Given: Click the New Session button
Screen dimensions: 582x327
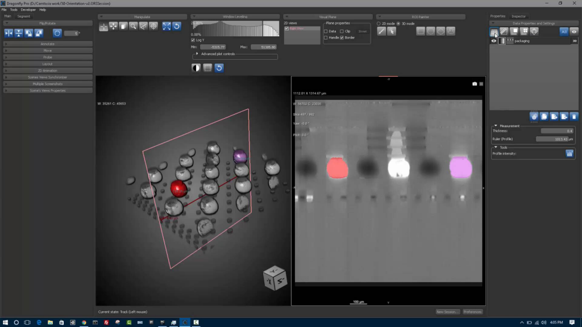Looking at the screenshot, I should pos(447,312).
